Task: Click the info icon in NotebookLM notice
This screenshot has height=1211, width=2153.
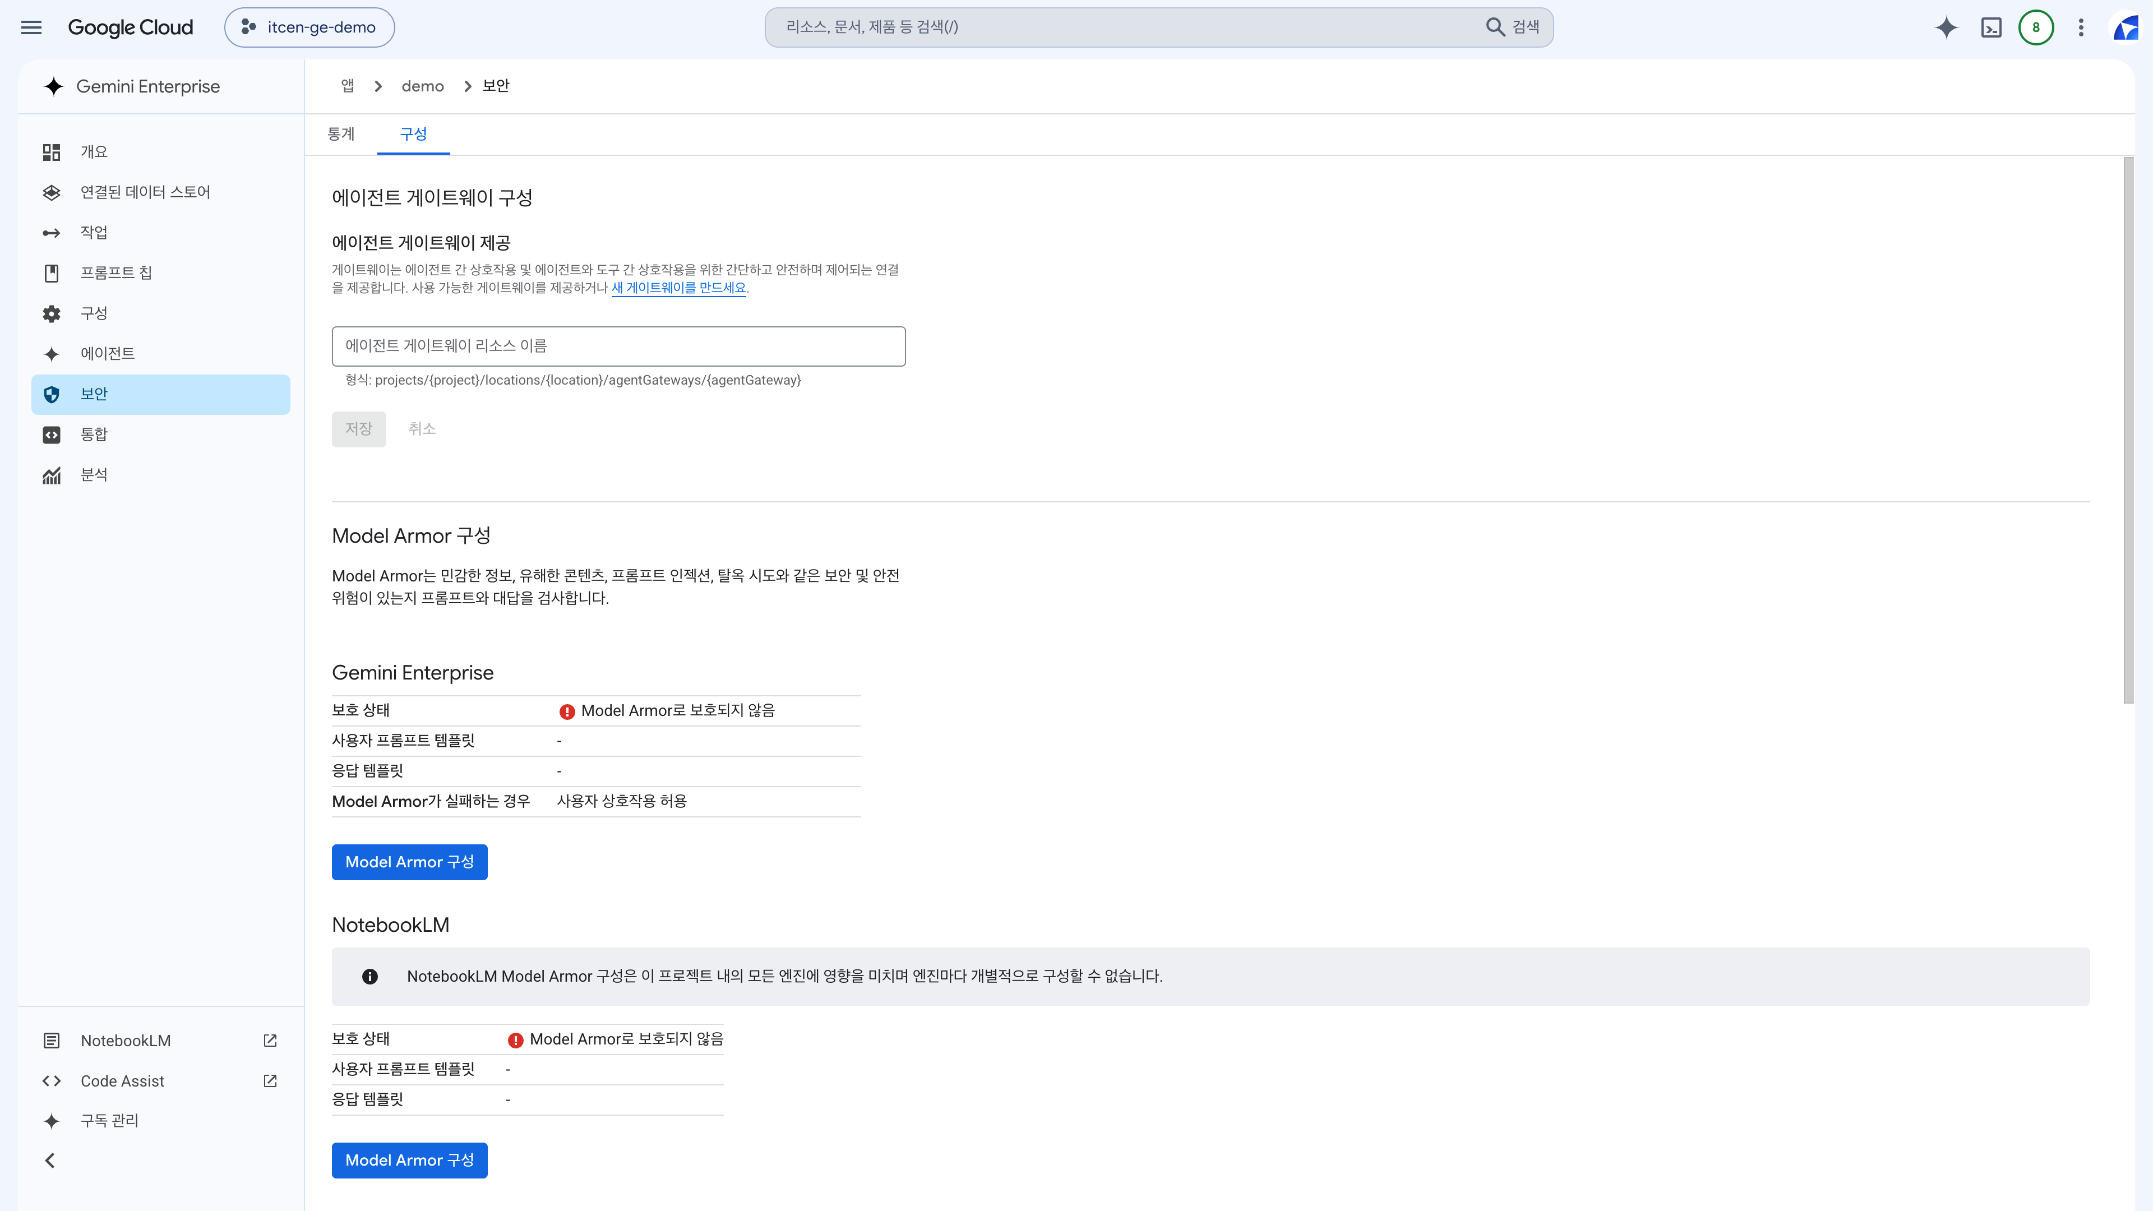Action: click(x=370, y=976)
